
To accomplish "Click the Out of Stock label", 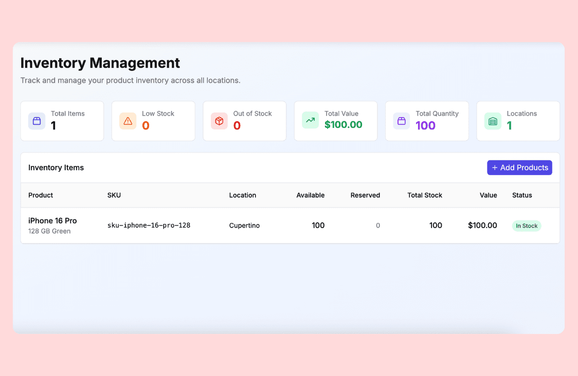I will 252,114.
